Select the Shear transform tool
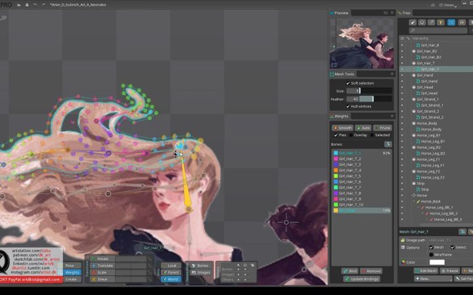 point(102,279)
